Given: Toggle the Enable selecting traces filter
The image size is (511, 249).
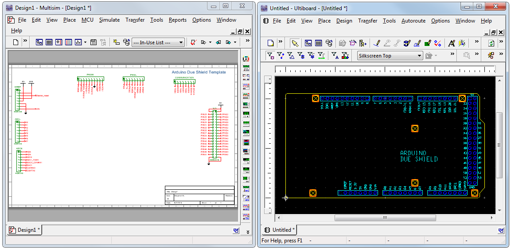Looking at the screenshot, I should tap(281, 56).
